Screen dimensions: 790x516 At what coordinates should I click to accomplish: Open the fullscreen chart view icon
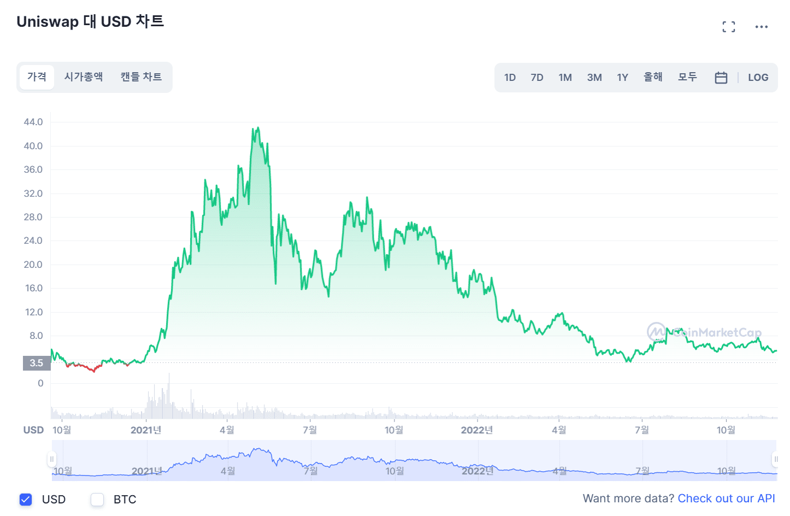pyautogui.click(x=728, y=27)
